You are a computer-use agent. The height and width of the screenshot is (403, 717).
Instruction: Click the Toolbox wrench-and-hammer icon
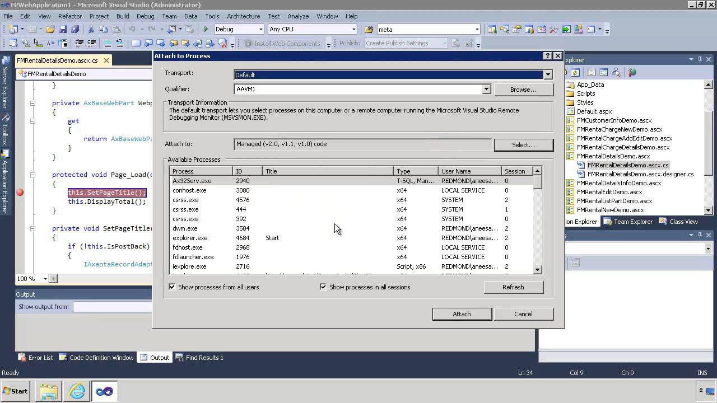553,29
